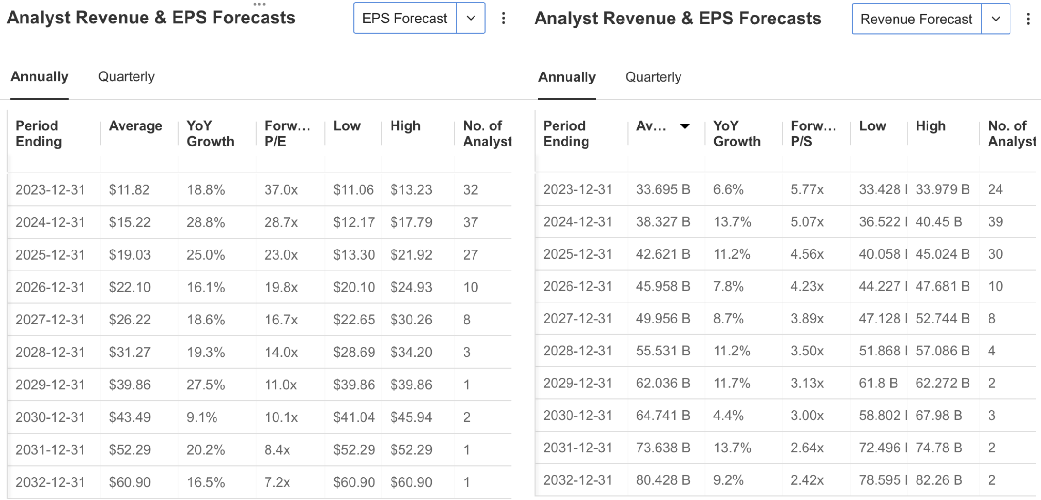Image resolution: width=1041 pixels, height=500 pixels.
Task: Switch to the Quarterly tab in the Revenue panel
Action: coord(653,77)
